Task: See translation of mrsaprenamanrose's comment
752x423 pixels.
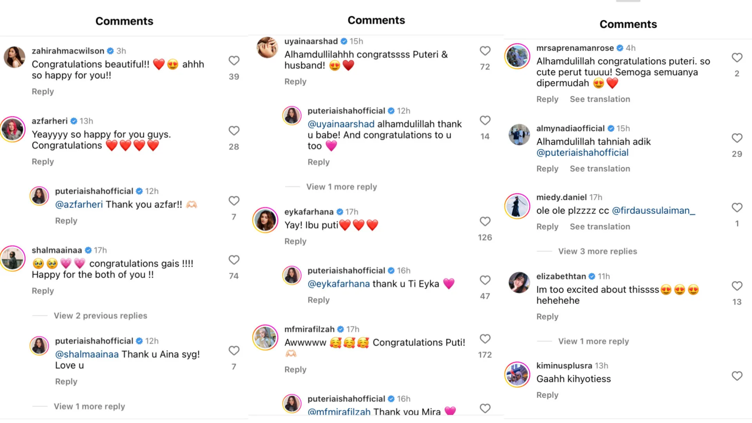Action: click(x=600, y=99)
